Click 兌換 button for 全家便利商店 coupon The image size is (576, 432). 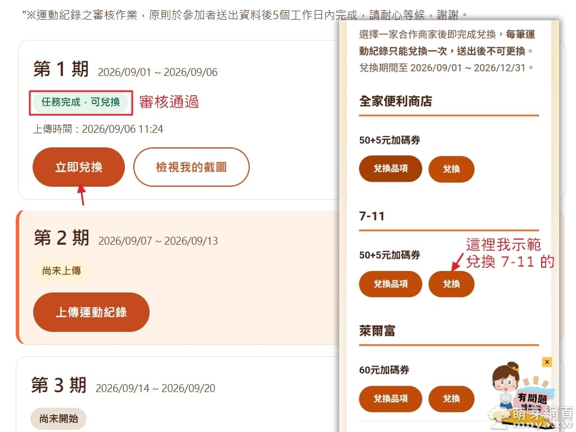(x=452, y=169)
